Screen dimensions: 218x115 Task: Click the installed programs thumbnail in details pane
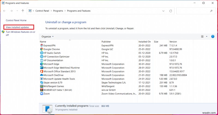[47, 109]
